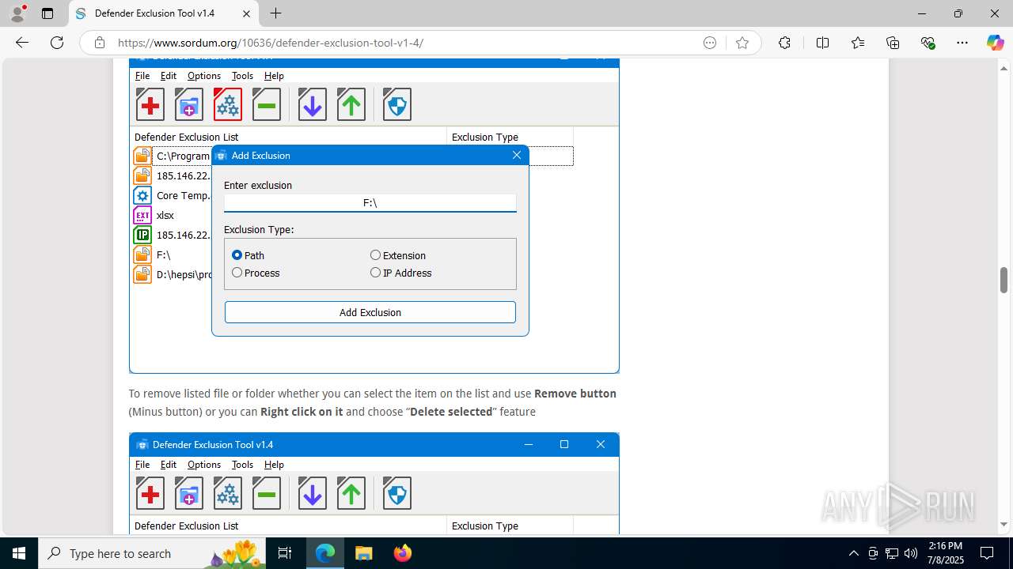Click highlighted gears icon in upper toolbar

[228, 104]
